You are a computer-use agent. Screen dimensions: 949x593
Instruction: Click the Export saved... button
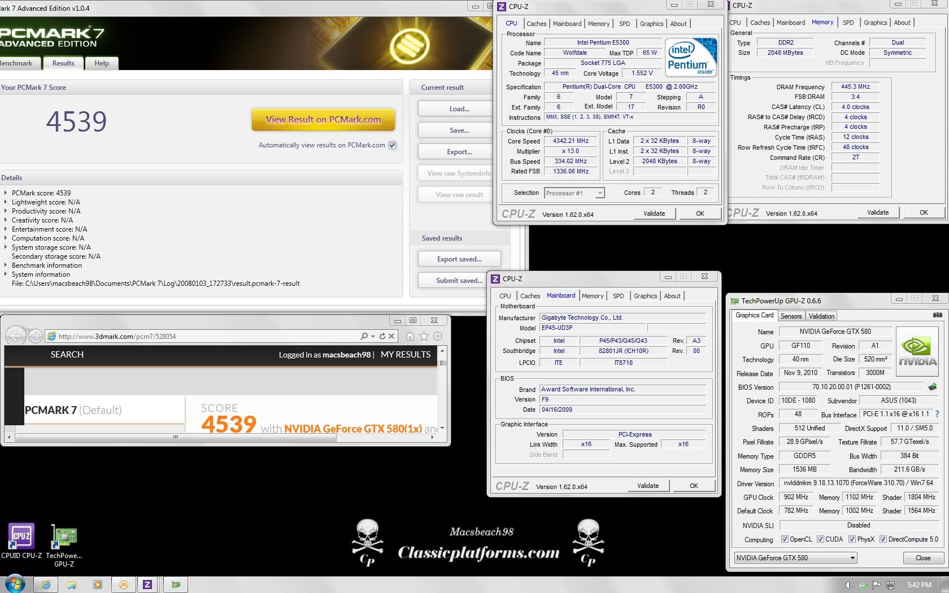click(x=459, y=259)
